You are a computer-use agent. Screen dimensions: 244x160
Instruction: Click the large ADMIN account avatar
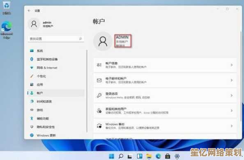click(103, 41)
